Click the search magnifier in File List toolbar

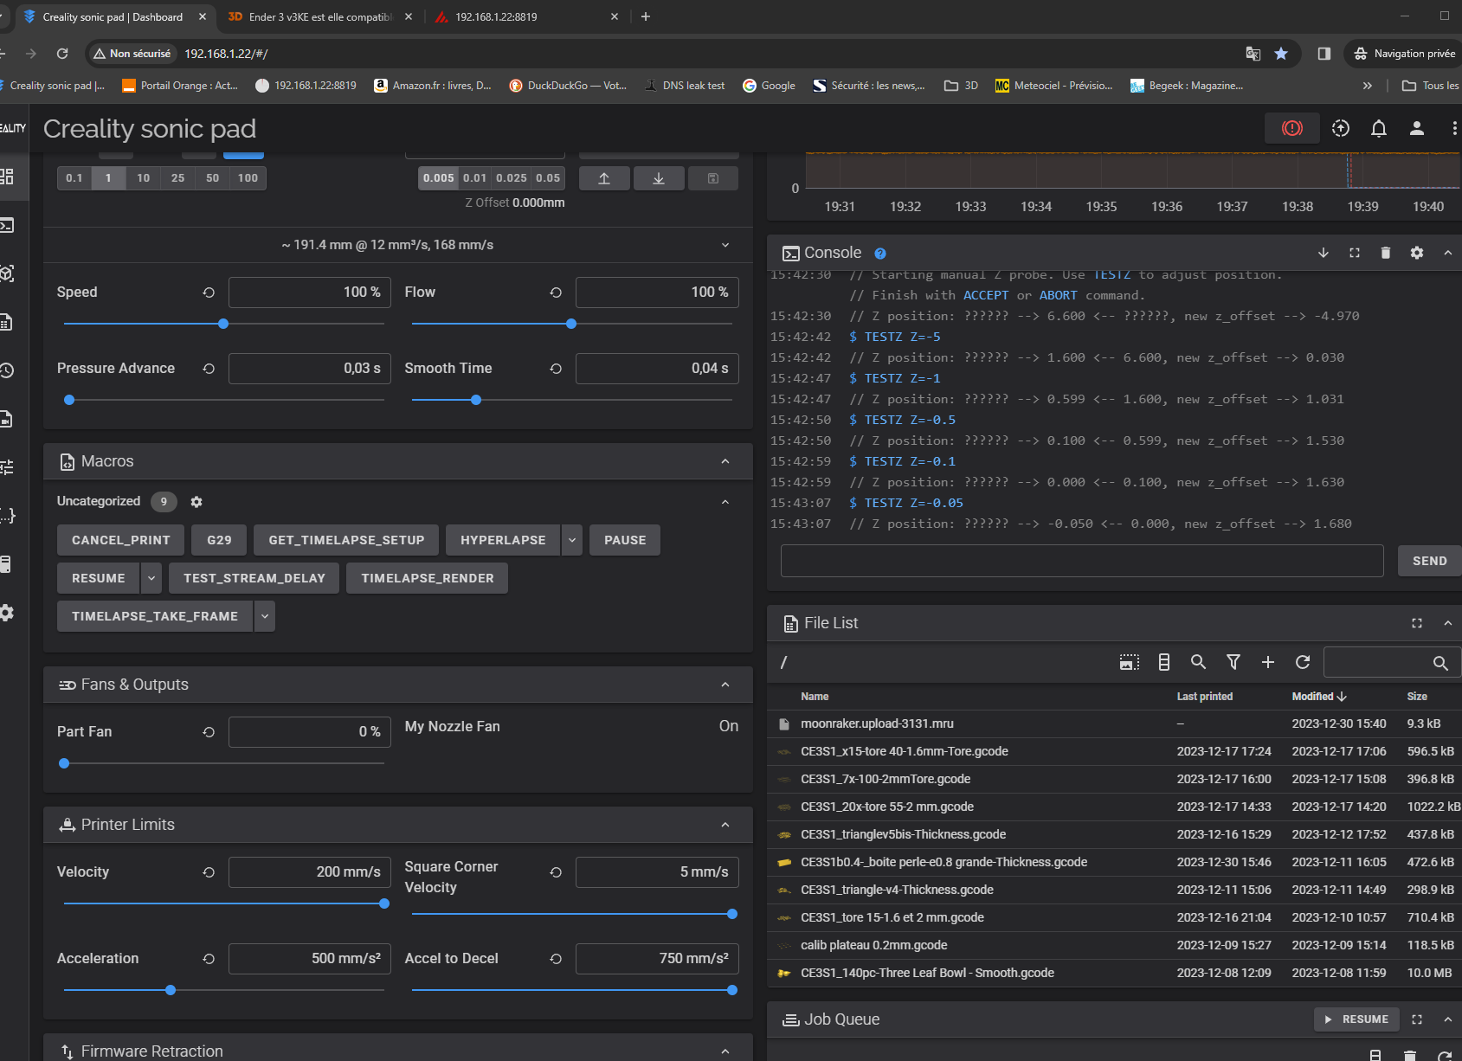[x=1198, y=662]
